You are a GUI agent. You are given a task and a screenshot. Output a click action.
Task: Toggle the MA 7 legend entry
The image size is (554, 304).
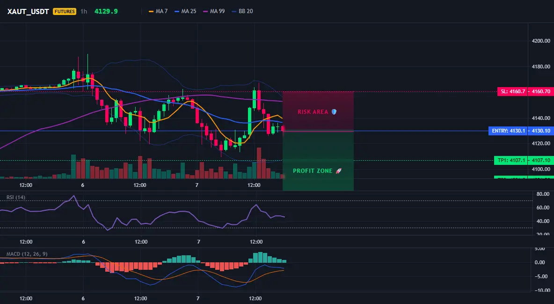158,11
